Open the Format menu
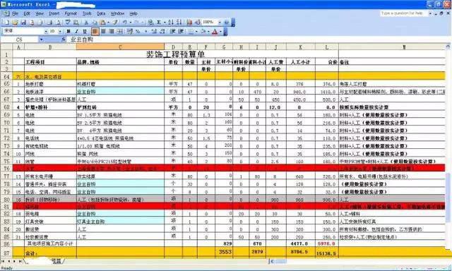The width and height of the screenshot is (452, 271). pyautogui.click(x=71, y=13)
